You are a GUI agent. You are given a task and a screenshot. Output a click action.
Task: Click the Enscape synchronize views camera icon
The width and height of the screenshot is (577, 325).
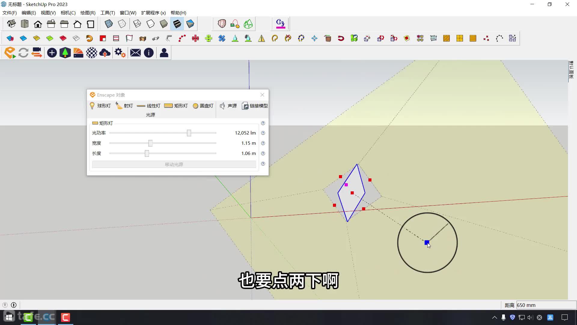pos(37,53)
